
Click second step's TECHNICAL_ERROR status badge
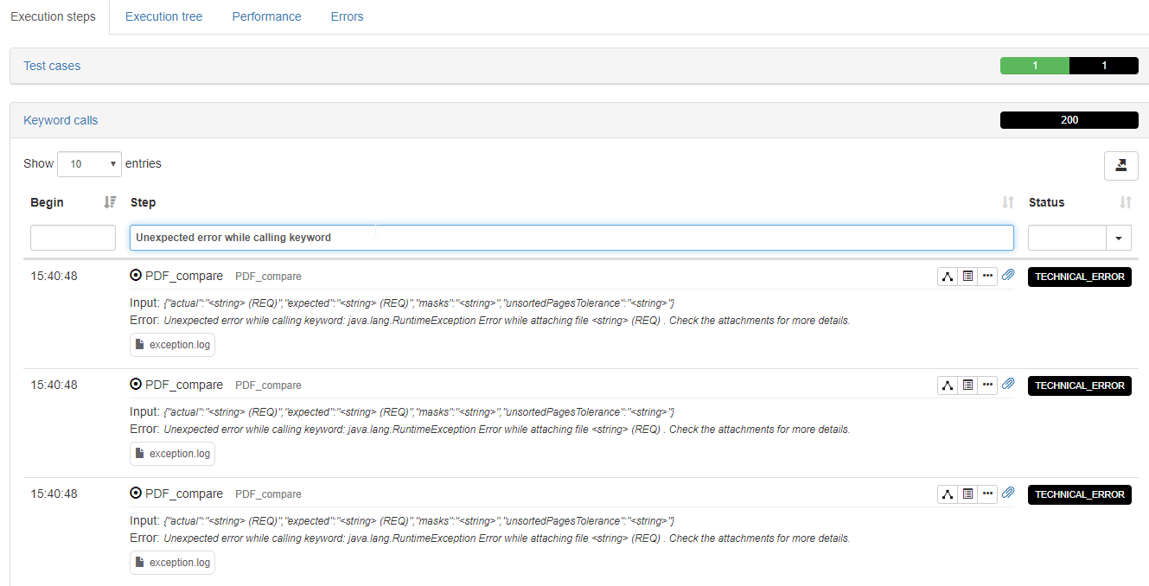(1080, 385)
